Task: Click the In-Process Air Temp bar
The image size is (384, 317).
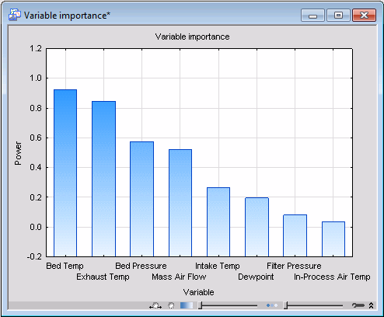Action: pos(333,239)
